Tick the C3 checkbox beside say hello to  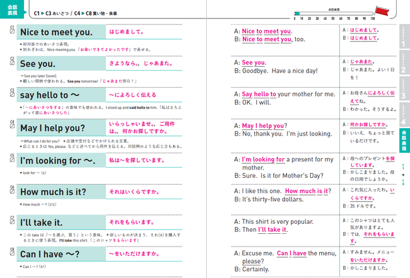(x=12, y=95)
